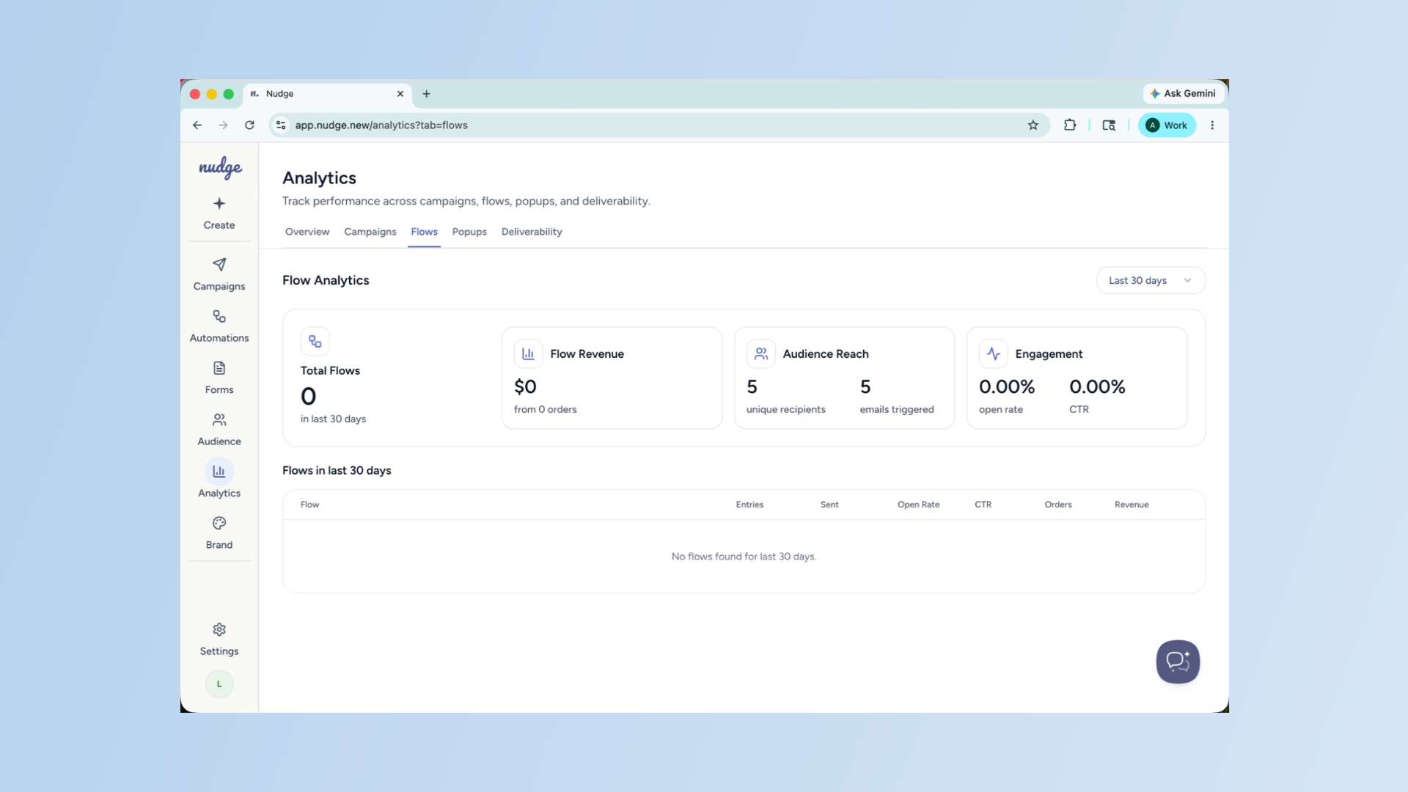Screen dimensions: 1408x792
Task: Select the Nudge browser tab
Action: click(x=327, y=94)
